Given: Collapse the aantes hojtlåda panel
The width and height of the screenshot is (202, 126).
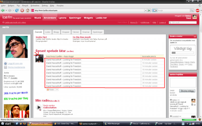Looking at the screenshot, I should [x=195, y=74].
